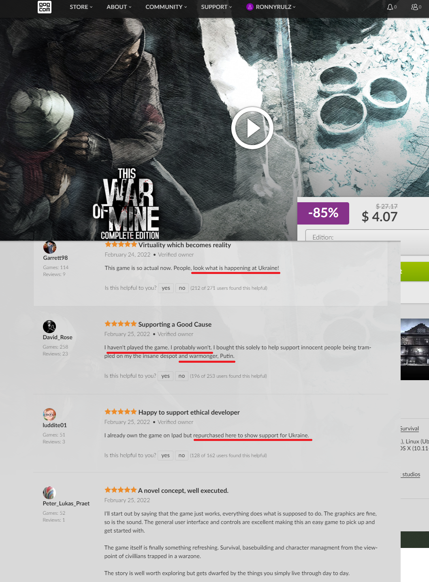Click the GOG.com logo icon
429x582 pixels.
point(45,7)
